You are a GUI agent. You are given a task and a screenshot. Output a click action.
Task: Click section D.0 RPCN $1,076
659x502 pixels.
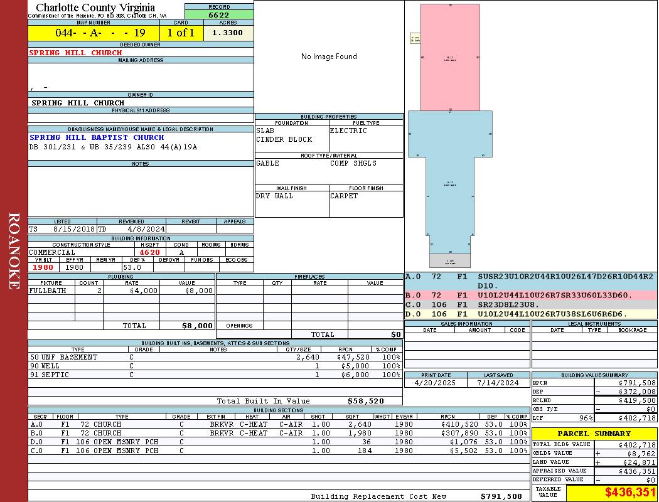point(464,442)
